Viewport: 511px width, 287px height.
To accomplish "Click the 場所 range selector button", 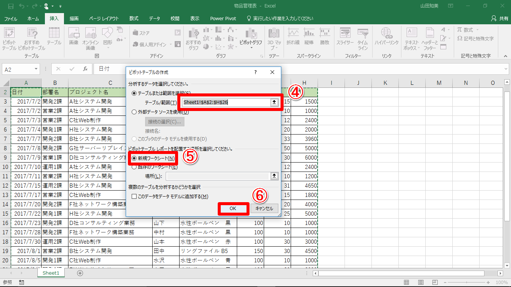I will [x=275, y=176].
